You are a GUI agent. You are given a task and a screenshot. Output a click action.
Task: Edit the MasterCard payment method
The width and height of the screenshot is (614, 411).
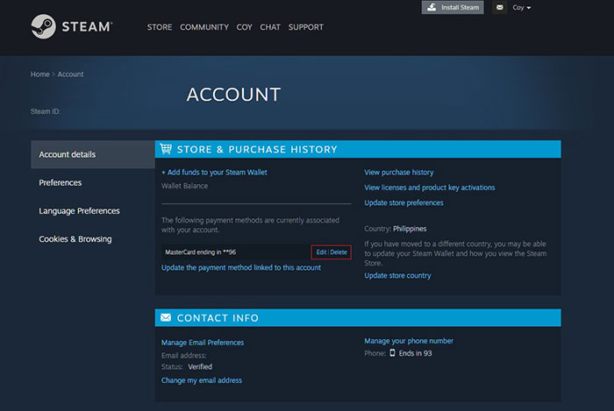click(321, 252)
